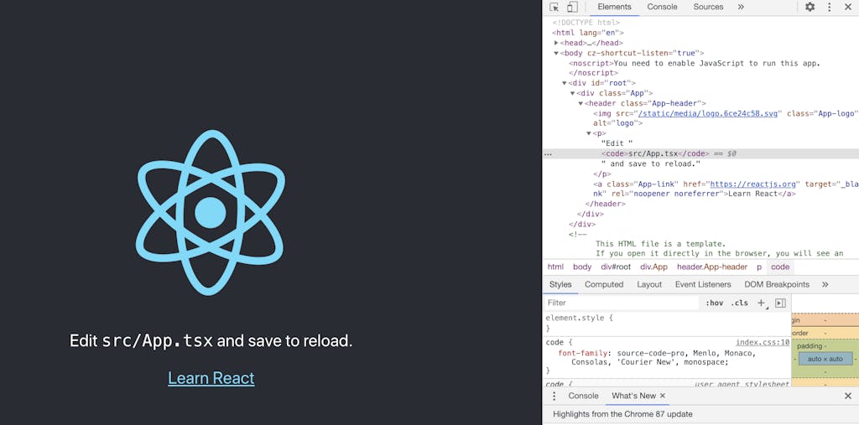Open the index.css:10 source link

click(762, 342)
